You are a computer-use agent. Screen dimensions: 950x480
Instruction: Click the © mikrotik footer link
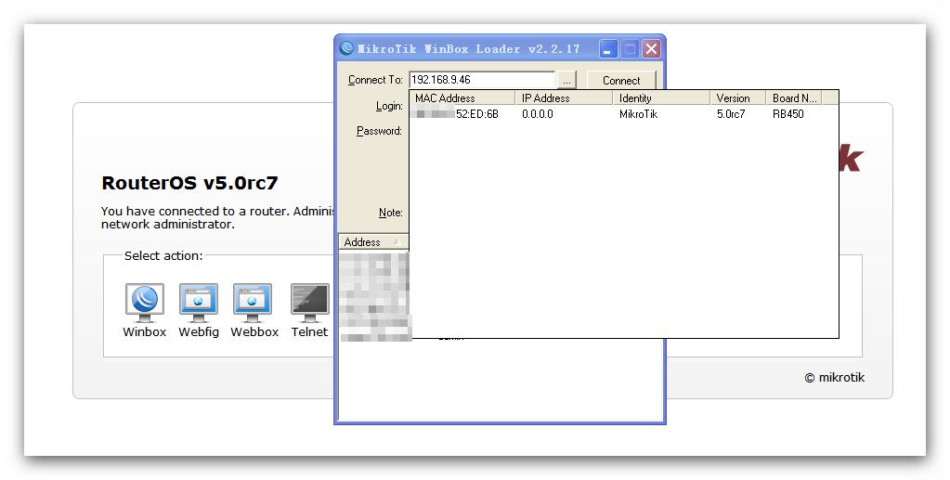coord(834,378)
